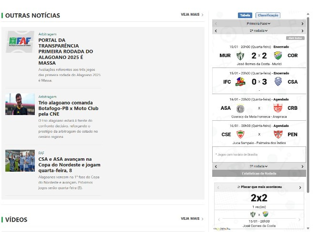Viewport: 319px width, 232px height.
Task: Switch to the Tabela tab
Action: coord(245,15)
